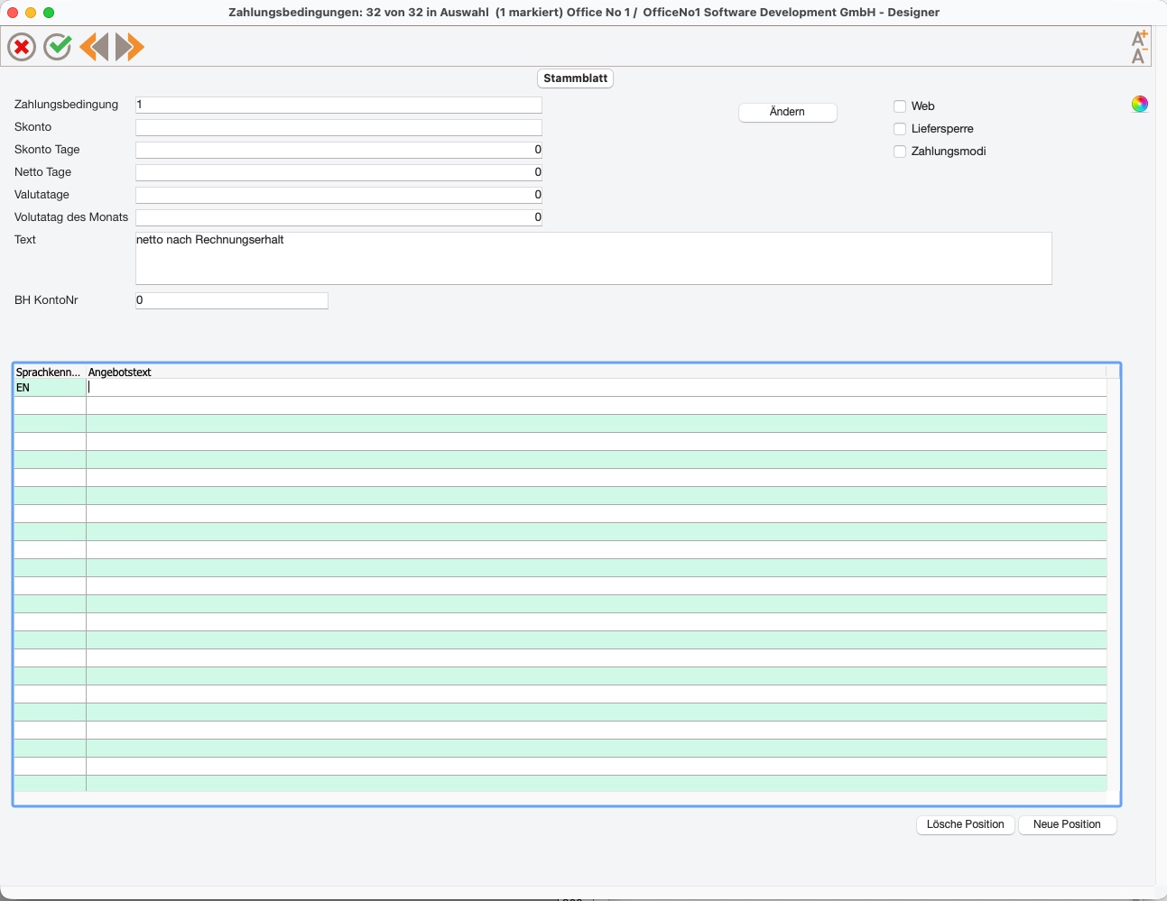The height and width of the screenshot is (901, 1167).
Task: Focus the Zahlungsbedingung input field
Action: (x=338, y=105)
